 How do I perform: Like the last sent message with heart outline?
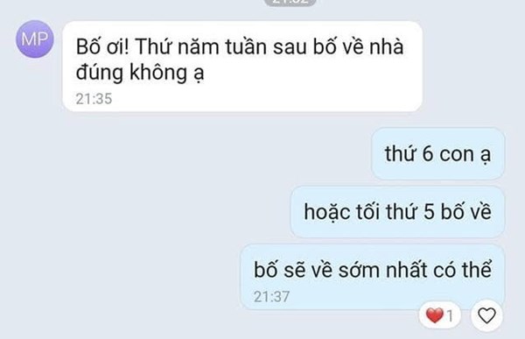[x=486, y=315]
